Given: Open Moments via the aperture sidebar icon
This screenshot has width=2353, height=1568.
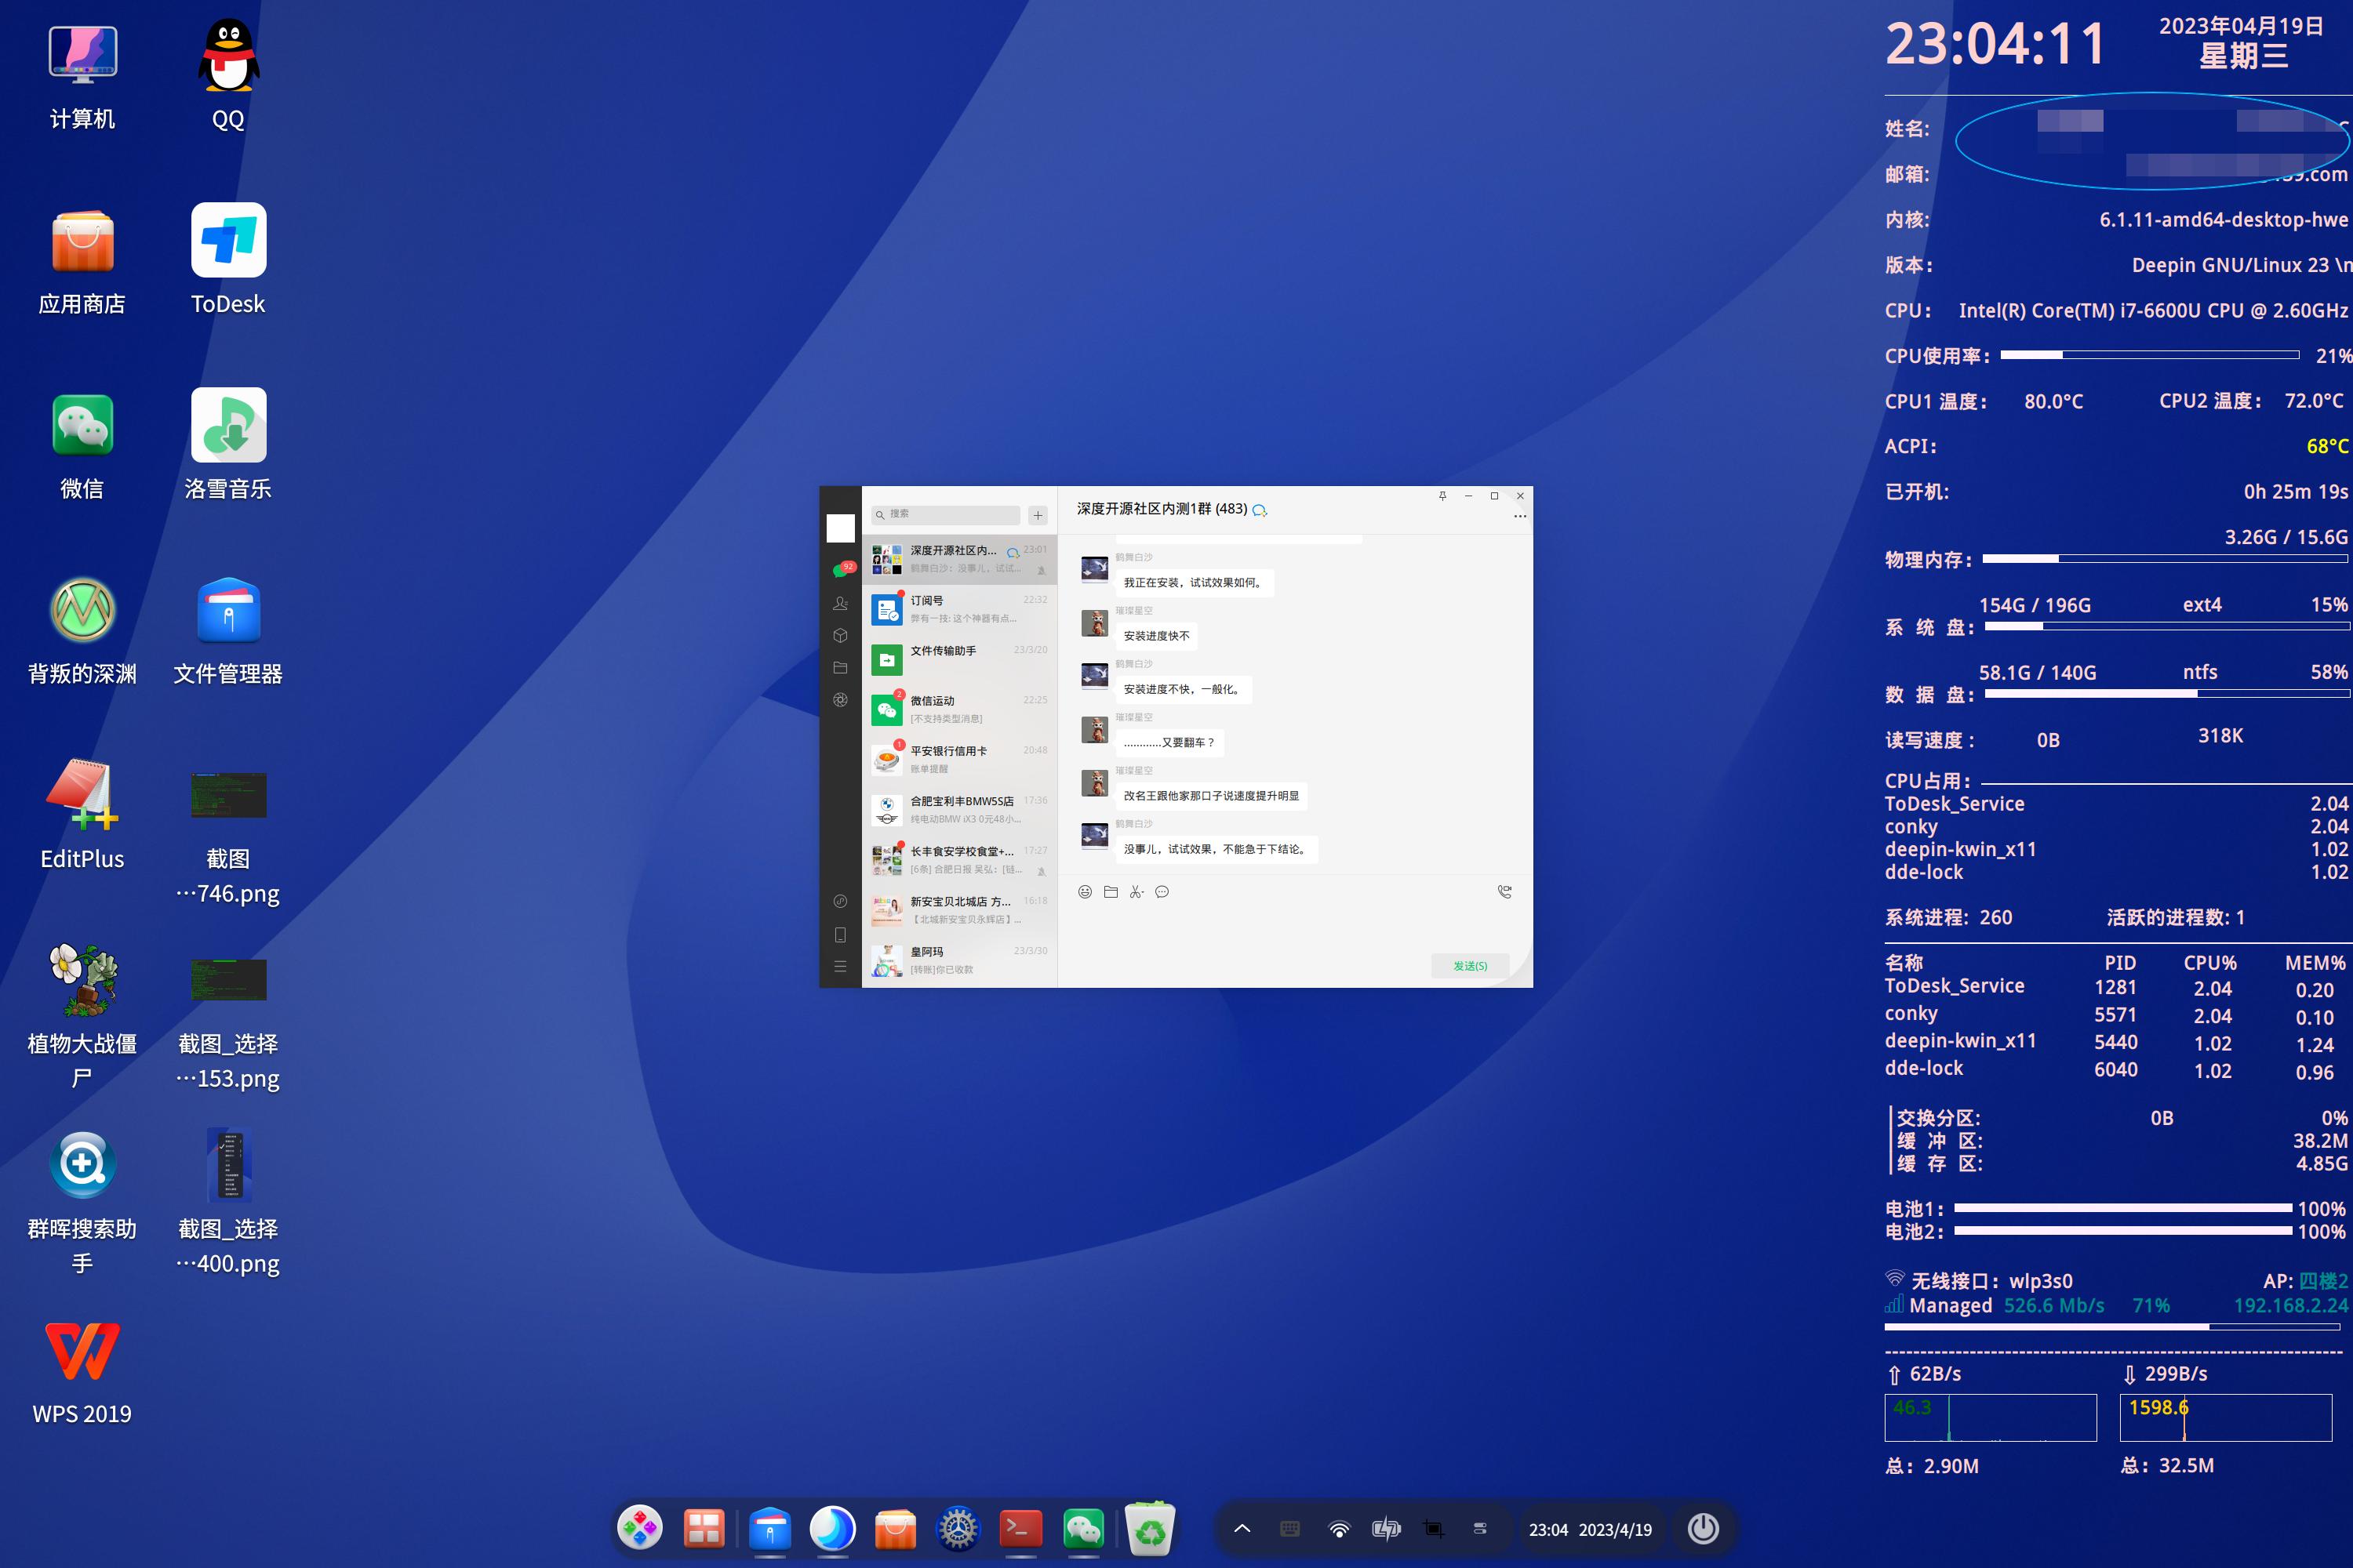Looking at the screenshot, I should [x=840, y=701].
